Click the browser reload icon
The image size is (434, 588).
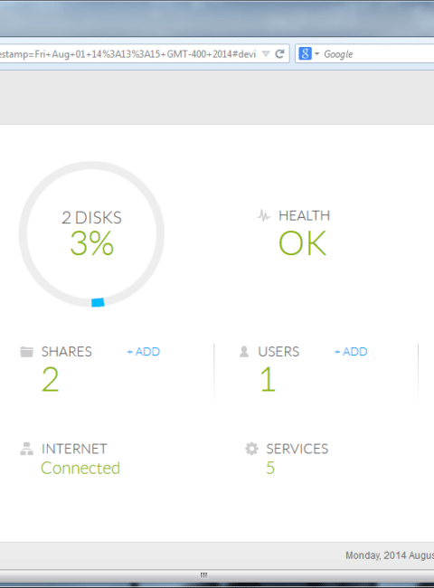(x=279, y=54)
